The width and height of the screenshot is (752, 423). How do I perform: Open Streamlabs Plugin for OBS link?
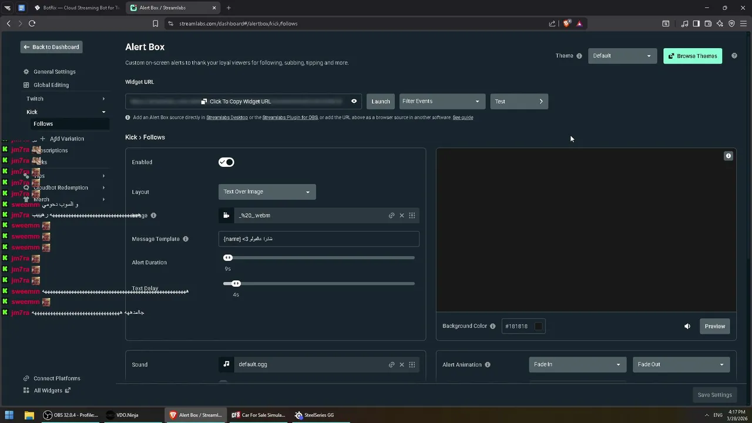[x=290, y=117]
